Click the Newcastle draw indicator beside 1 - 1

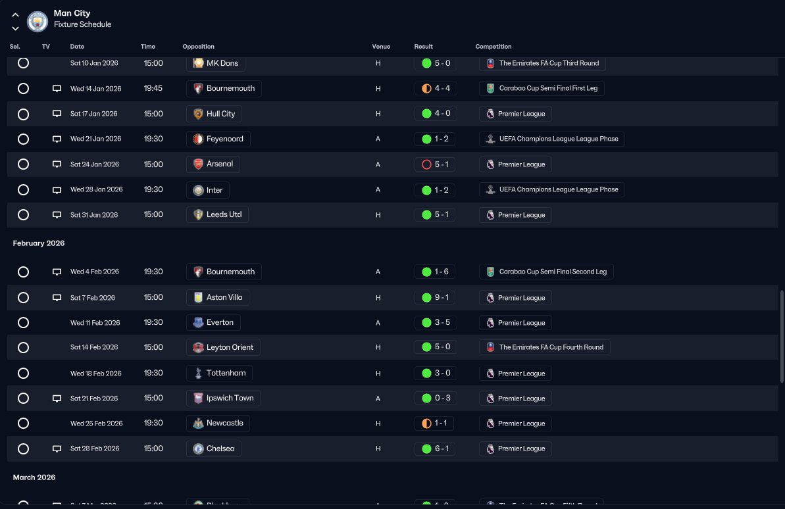pos(426,424)
